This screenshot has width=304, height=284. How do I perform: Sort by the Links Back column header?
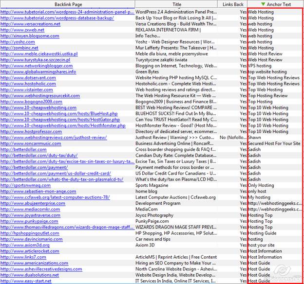(x=232, y=4)
